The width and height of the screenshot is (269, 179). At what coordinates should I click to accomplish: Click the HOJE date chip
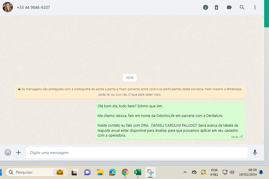tap(130, 78)
